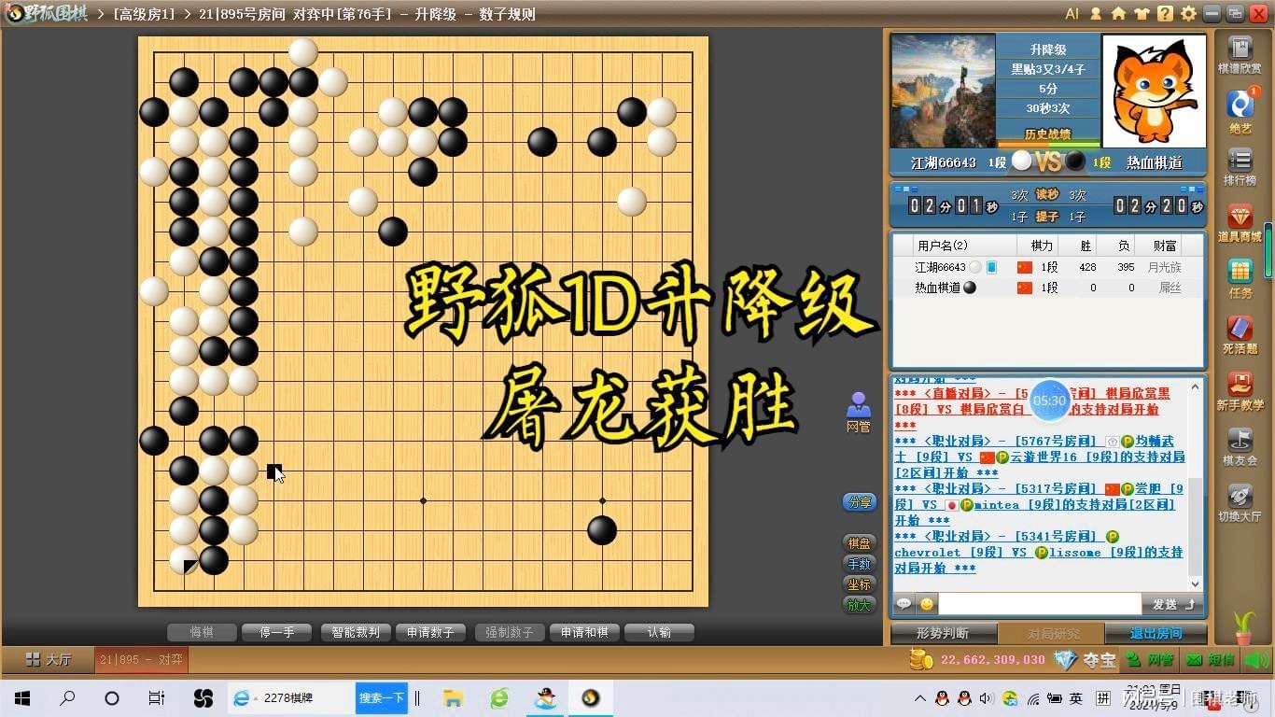Image resolution: width=1275 pixels, height=717 pixels.
Task: Click the 申请和棋 request draw button
Action: click(584, 632)
